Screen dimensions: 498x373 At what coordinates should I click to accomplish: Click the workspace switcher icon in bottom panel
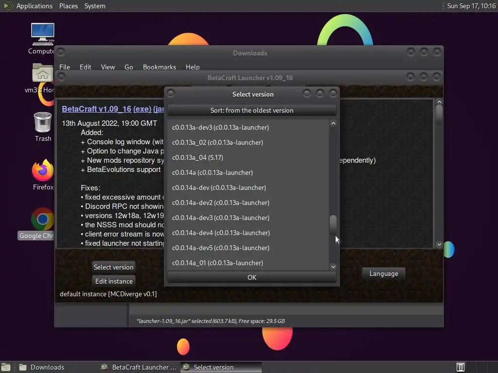pyautogui.click(x=461, y=367)
